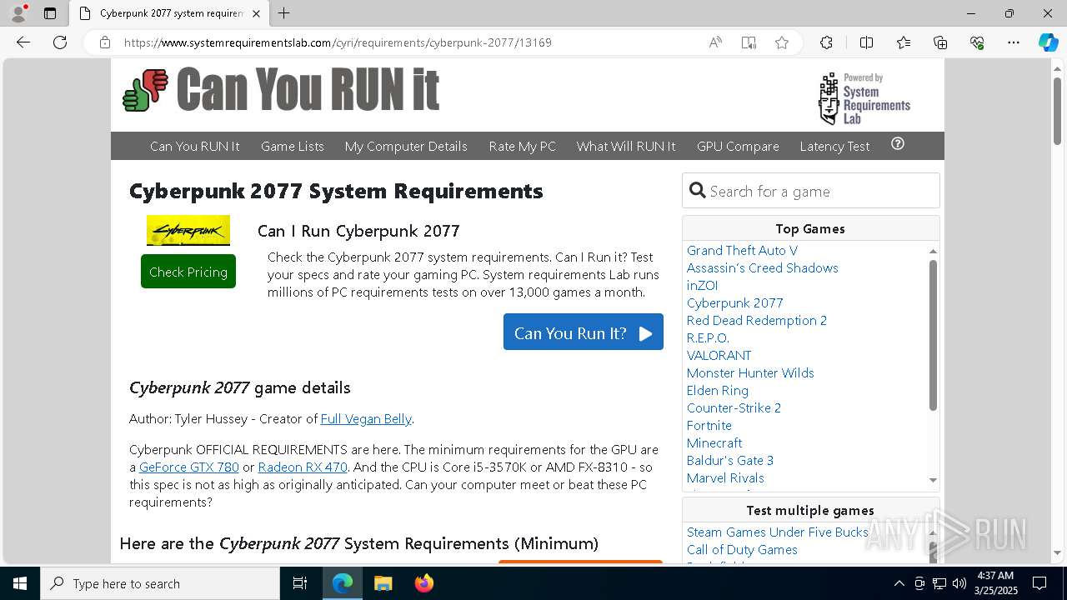Select Baldur's Gate 3 link

click(x=730, y=460)
